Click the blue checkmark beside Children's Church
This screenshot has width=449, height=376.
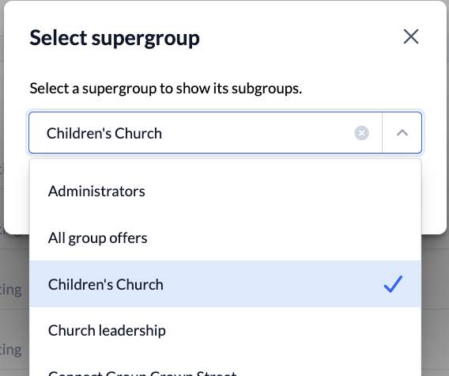393,284
